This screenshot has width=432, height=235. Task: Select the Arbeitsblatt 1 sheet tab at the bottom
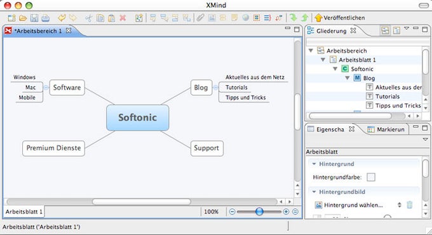[x=24, y=211]
